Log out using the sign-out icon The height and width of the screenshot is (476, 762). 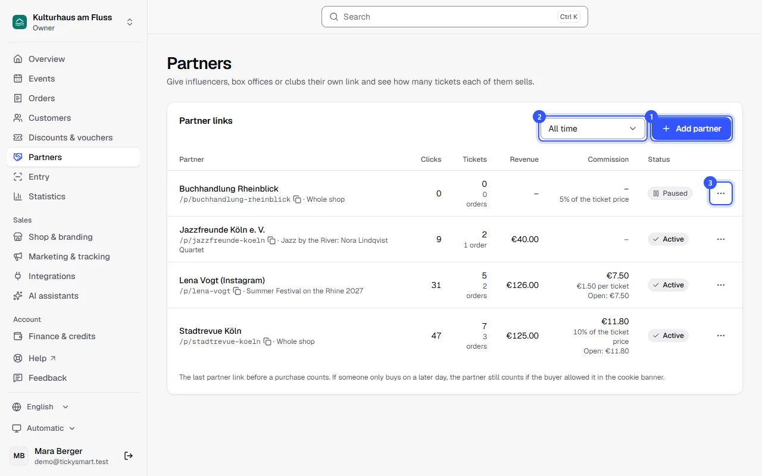(129, 456)
